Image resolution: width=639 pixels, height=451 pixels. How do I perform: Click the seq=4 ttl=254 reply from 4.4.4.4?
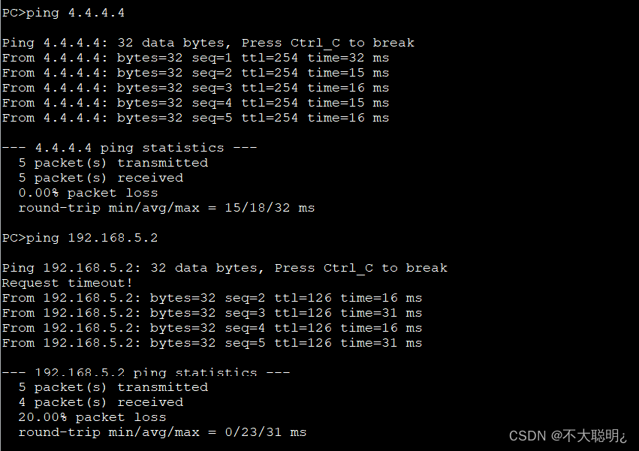(196, 103)
